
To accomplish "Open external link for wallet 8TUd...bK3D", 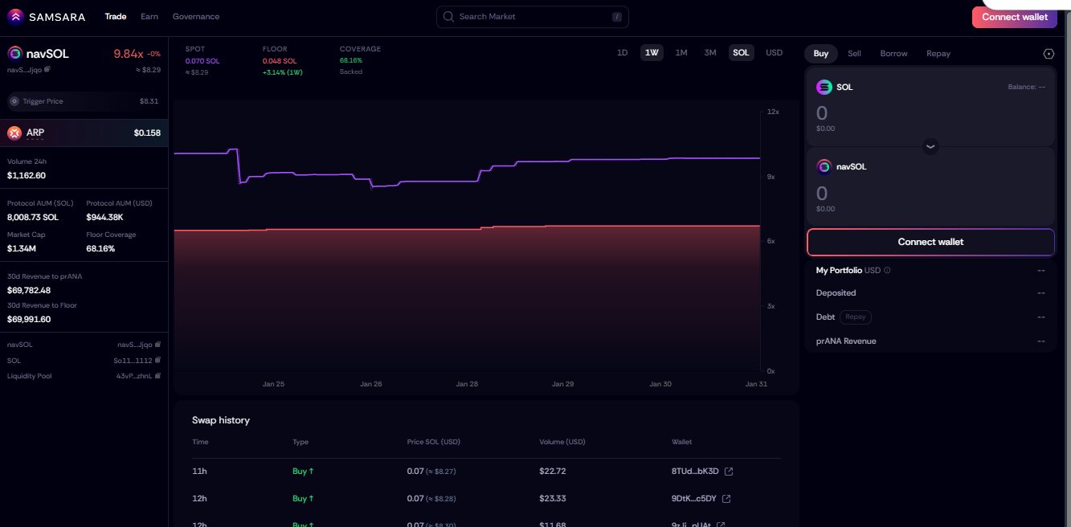I will 729,472.
